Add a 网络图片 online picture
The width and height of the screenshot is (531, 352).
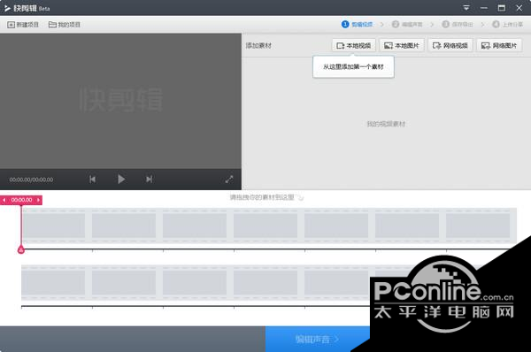[499, 45]
